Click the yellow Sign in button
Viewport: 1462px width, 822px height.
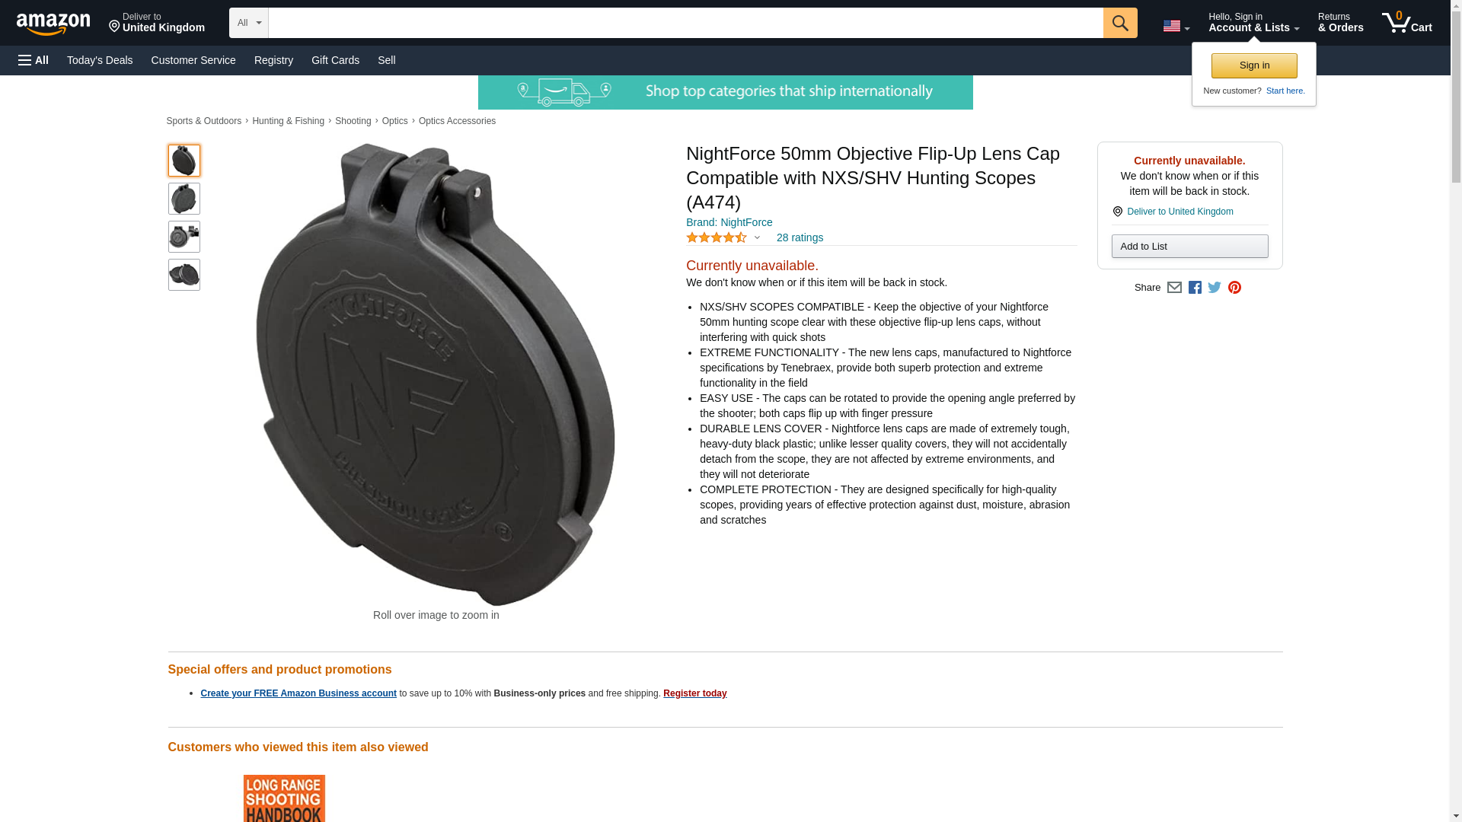1254,65
